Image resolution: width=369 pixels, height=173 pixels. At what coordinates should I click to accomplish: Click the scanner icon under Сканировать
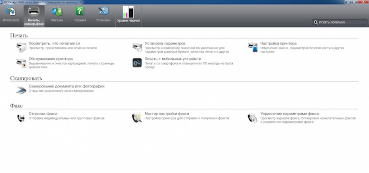tap(21, 90)
